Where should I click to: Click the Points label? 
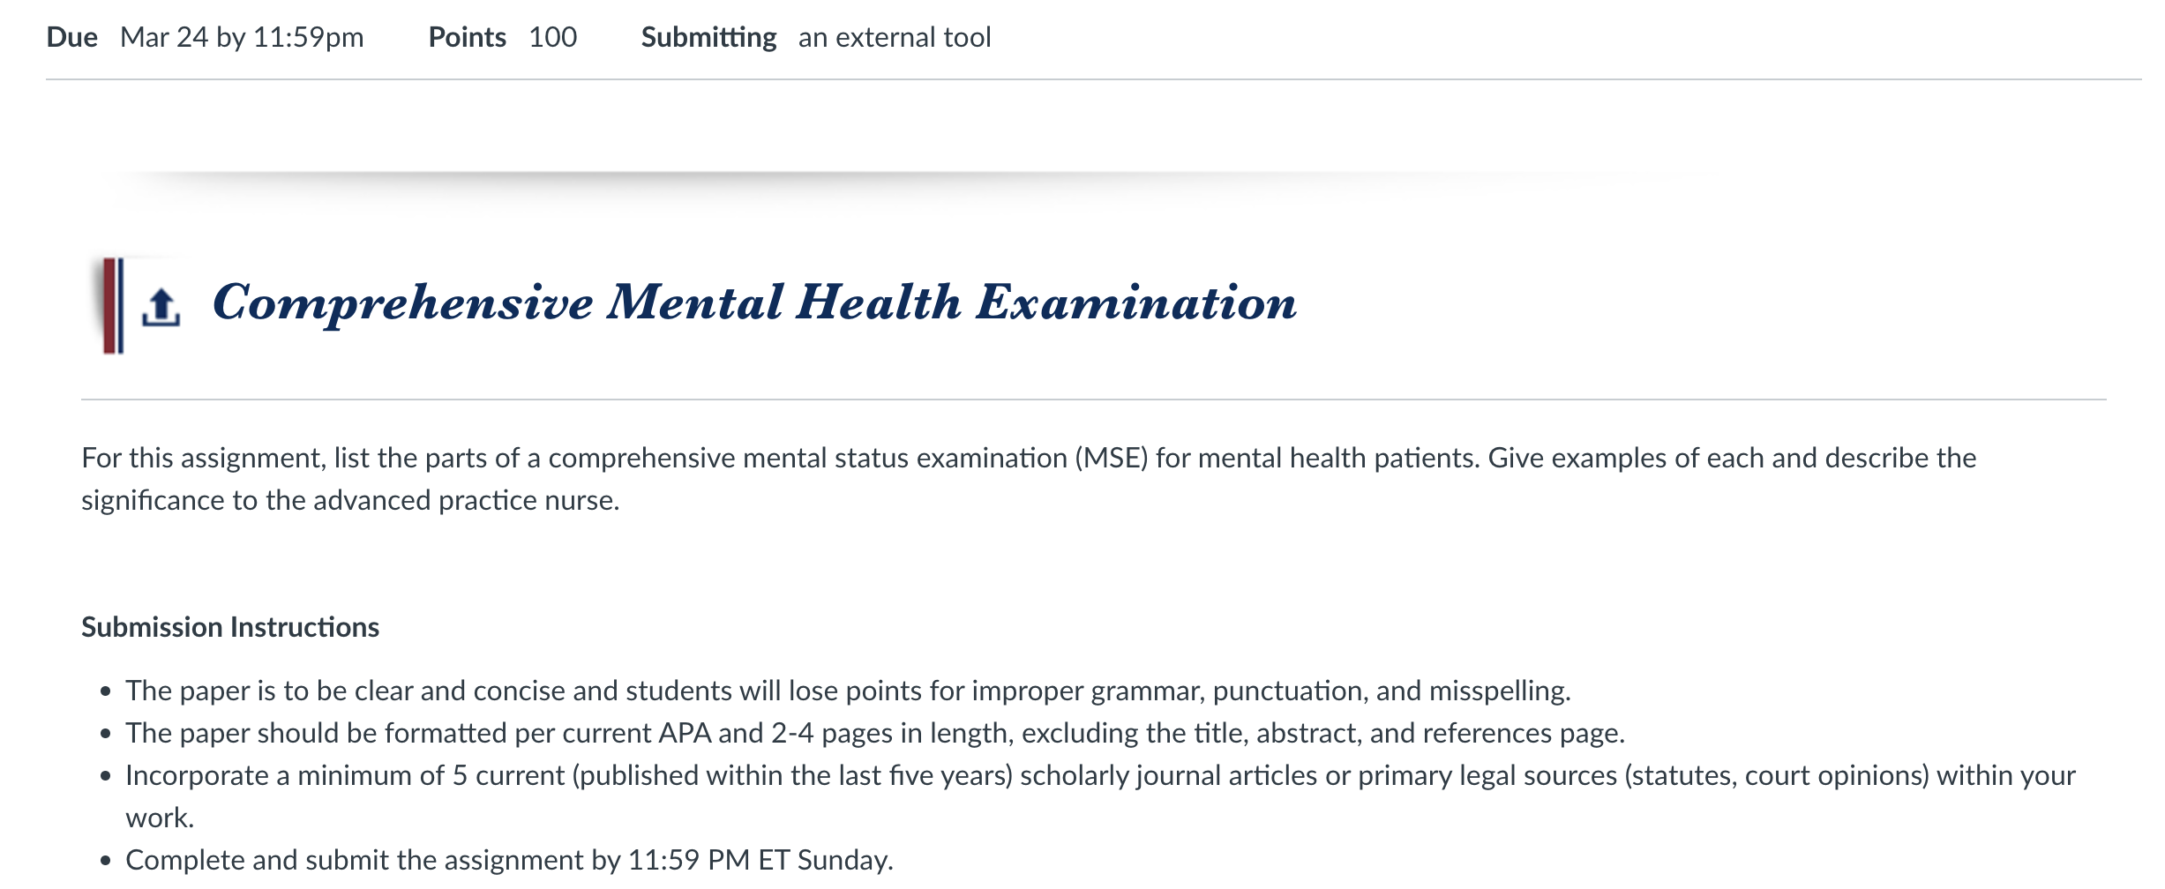[467, 37]
